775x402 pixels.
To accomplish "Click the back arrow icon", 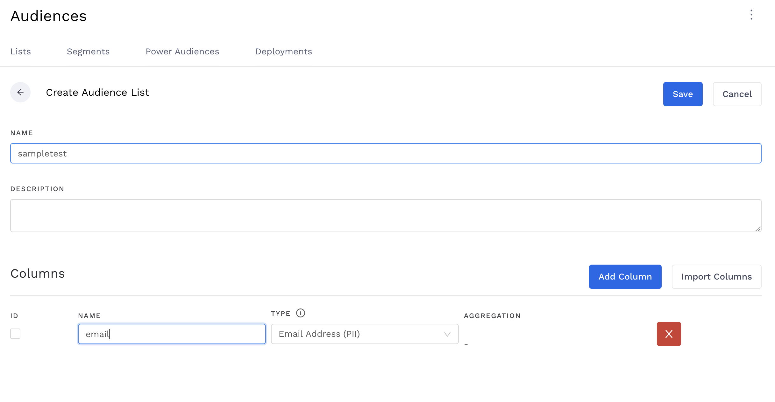I will coord(20,92).
